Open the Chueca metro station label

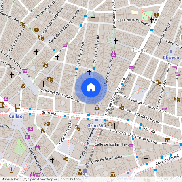click(x=171, y=57)
